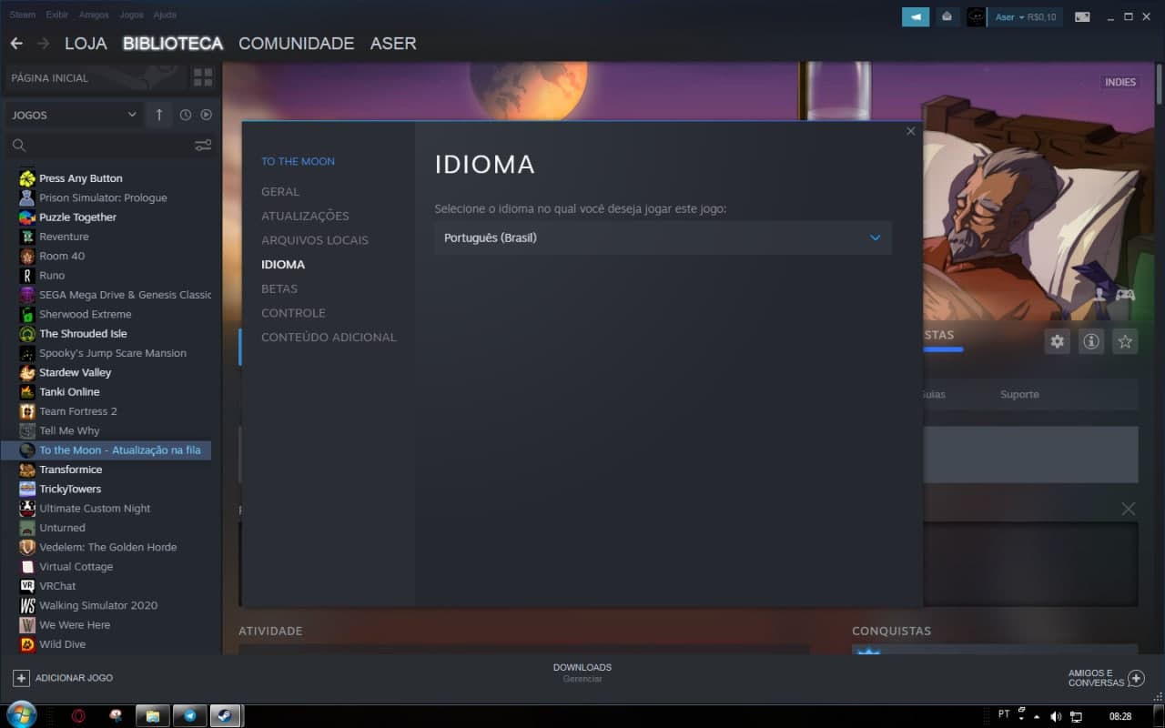Open the Ajuda menu
Viewport: 1165px width, 728px height.
[165, 15]
